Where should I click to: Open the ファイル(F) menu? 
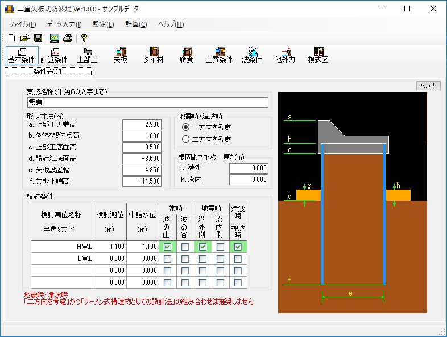pyautogui.click(x=22, y=24)
